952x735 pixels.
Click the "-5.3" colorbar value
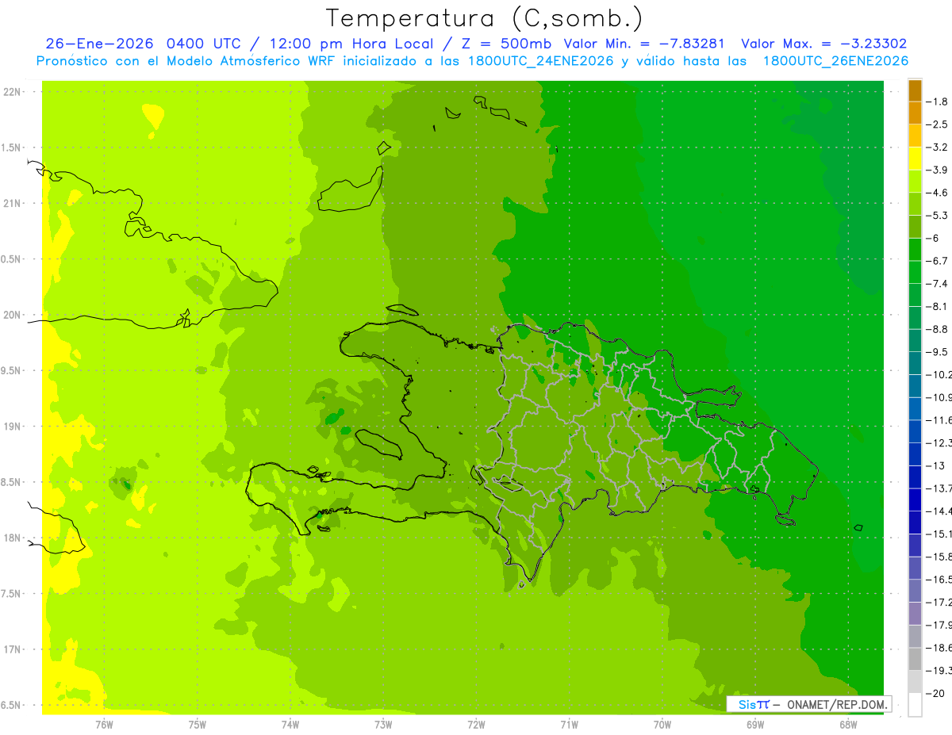coord(937,216)
